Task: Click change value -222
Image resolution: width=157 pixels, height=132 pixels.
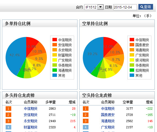Action: (149, 109)
